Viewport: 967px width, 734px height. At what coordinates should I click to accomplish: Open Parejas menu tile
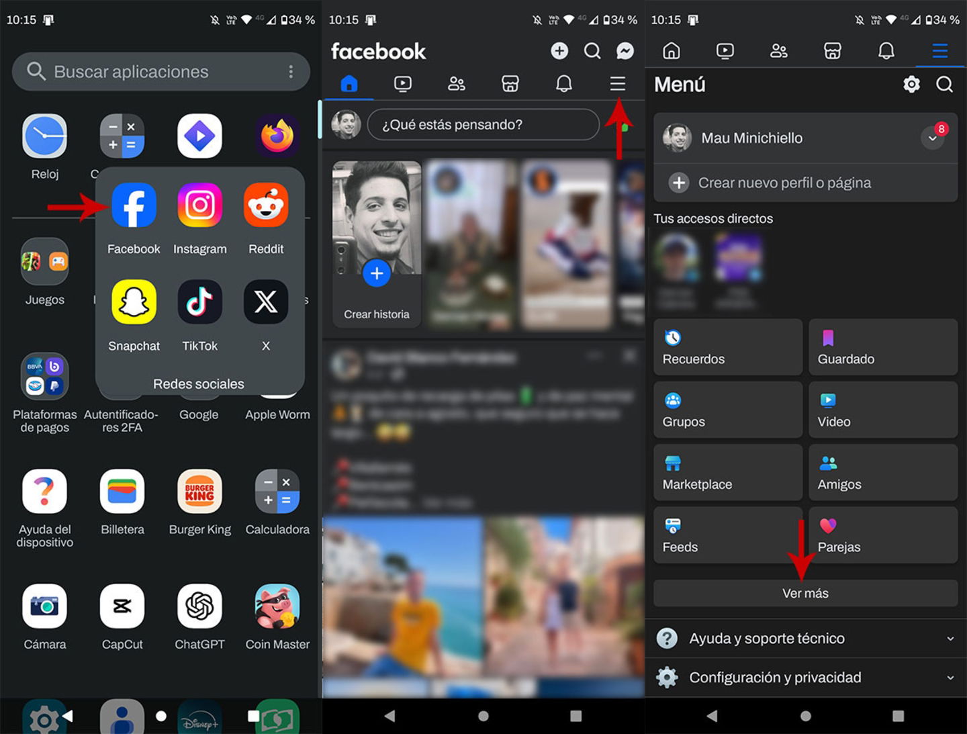(883, 535)
